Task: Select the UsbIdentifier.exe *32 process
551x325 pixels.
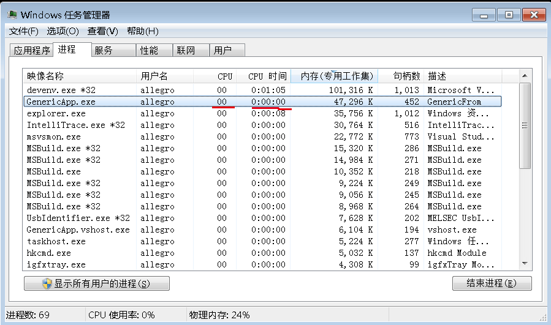Action: [x=262, y=218]
